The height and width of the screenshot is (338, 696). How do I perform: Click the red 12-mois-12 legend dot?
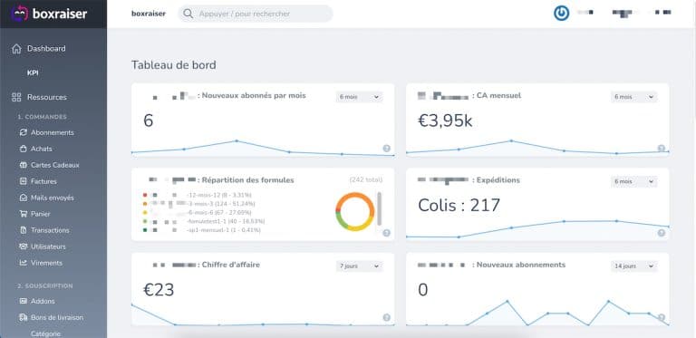(x=145, y=195)
